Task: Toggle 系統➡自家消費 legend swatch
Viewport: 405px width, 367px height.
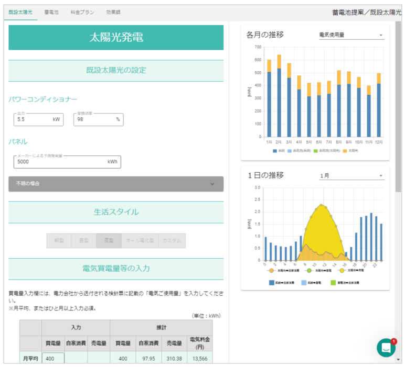Action: click(x=272, y=283)
